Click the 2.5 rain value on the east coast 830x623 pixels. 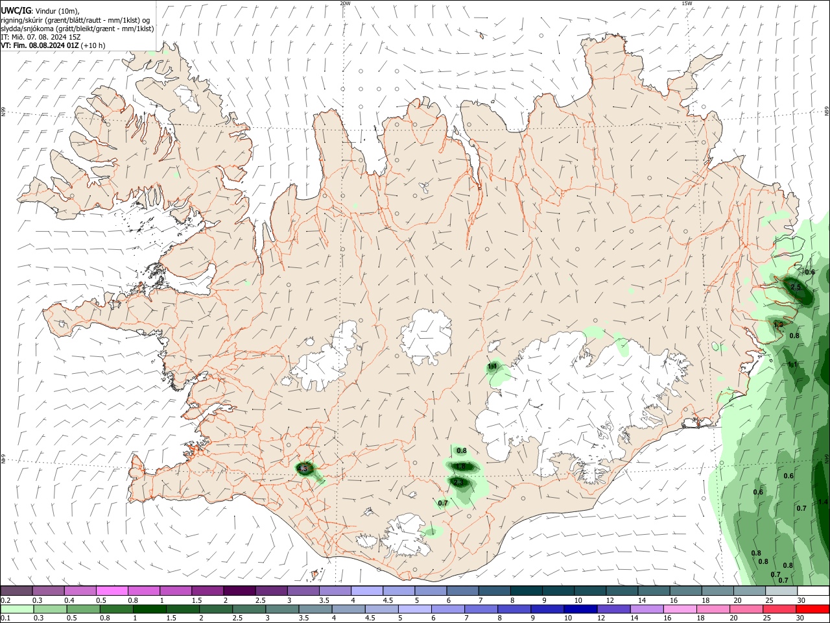(796, 287)
